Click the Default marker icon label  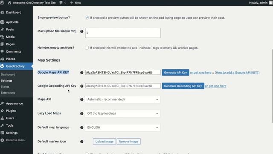coord(52,142)
